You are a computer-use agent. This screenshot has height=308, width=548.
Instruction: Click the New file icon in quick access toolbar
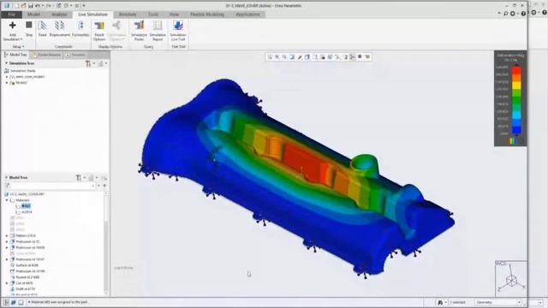[x=16, y=6]
